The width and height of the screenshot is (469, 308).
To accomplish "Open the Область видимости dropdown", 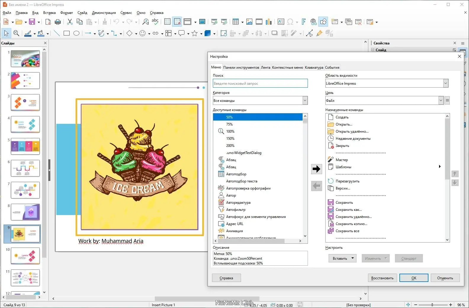I will 387,84.
